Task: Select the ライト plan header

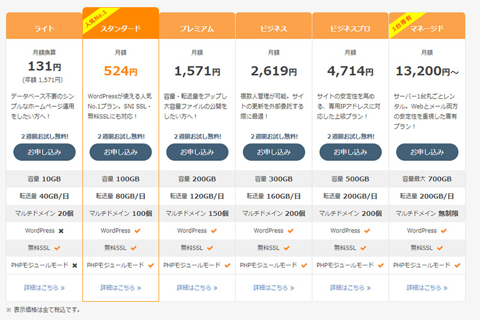Action: (x=44, y=26)
